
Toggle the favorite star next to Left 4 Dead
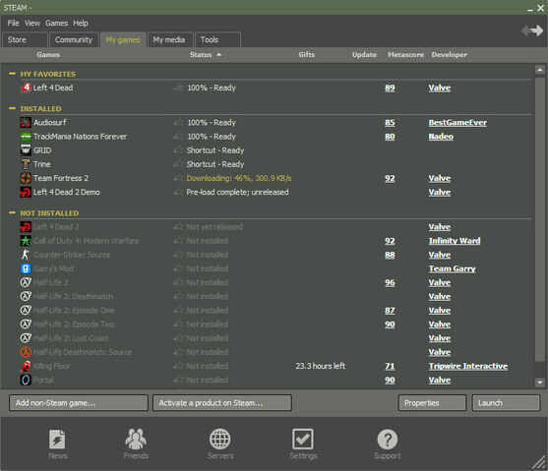pos(179,88)
